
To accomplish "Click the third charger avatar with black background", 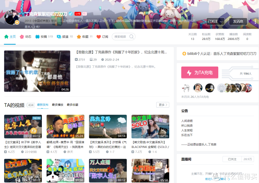I will click(209, 88).
